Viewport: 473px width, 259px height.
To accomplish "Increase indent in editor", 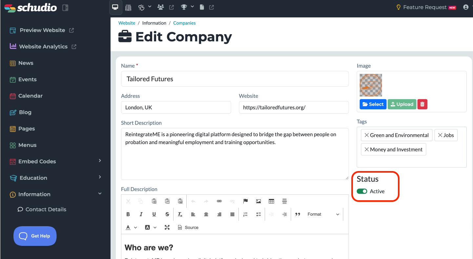I will tap(284, 214).
